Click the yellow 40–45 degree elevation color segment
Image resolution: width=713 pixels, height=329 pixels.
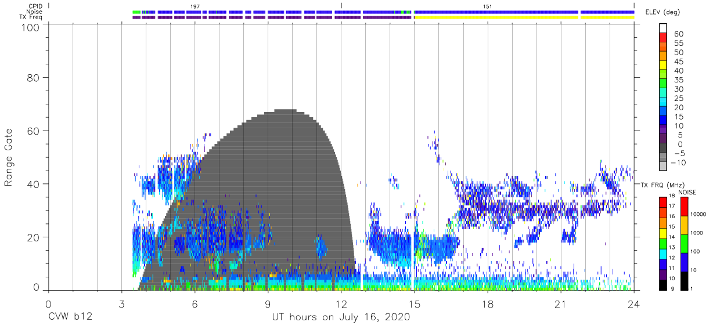point(662,66)
